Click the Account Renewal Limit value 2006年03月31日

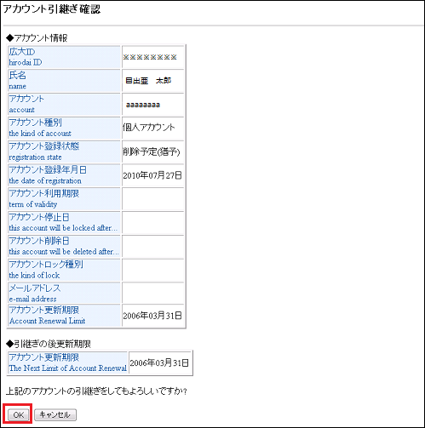point(152,316)
